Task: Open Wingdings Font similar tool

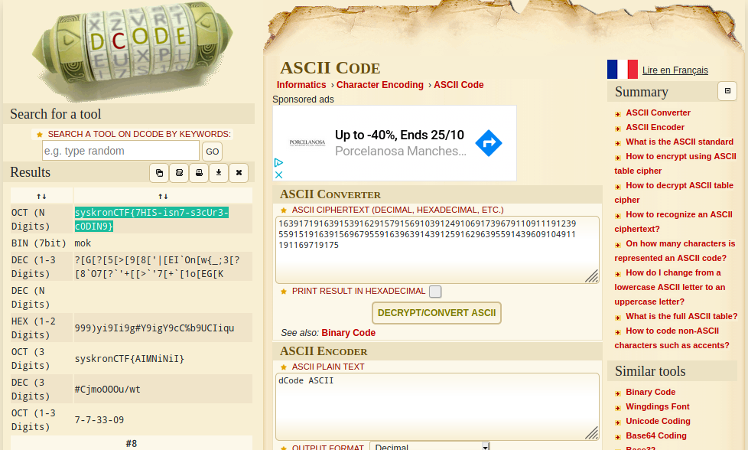Action: click(x=657, y=406)
